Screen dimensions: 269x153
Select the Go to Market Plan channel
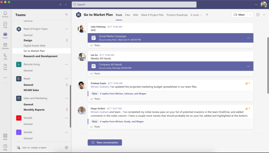pos(42,51)
